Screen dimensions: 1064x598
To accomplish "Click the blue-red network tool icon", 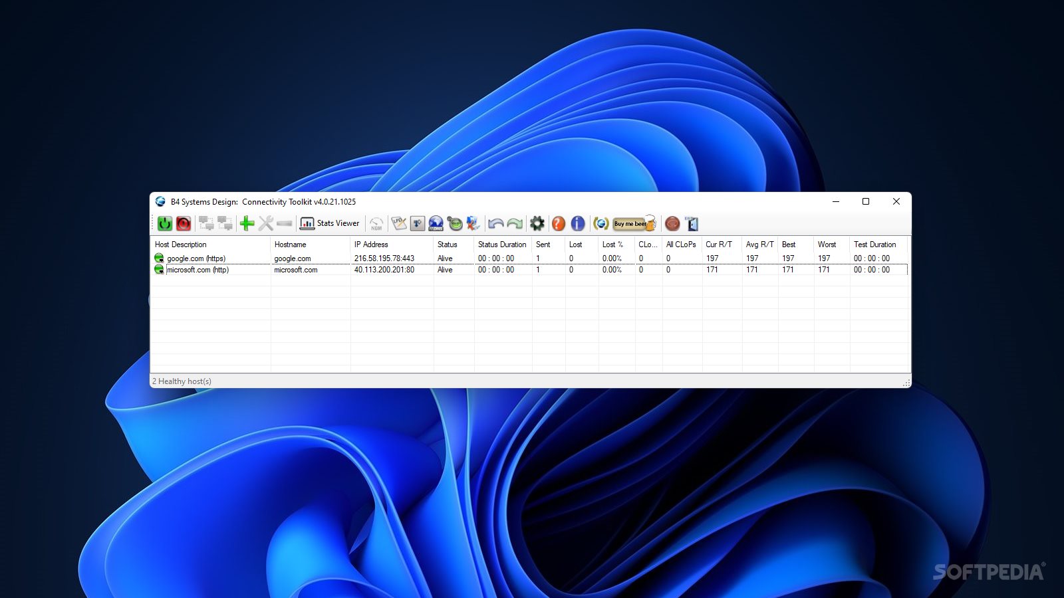I will (x=473, y=224).
